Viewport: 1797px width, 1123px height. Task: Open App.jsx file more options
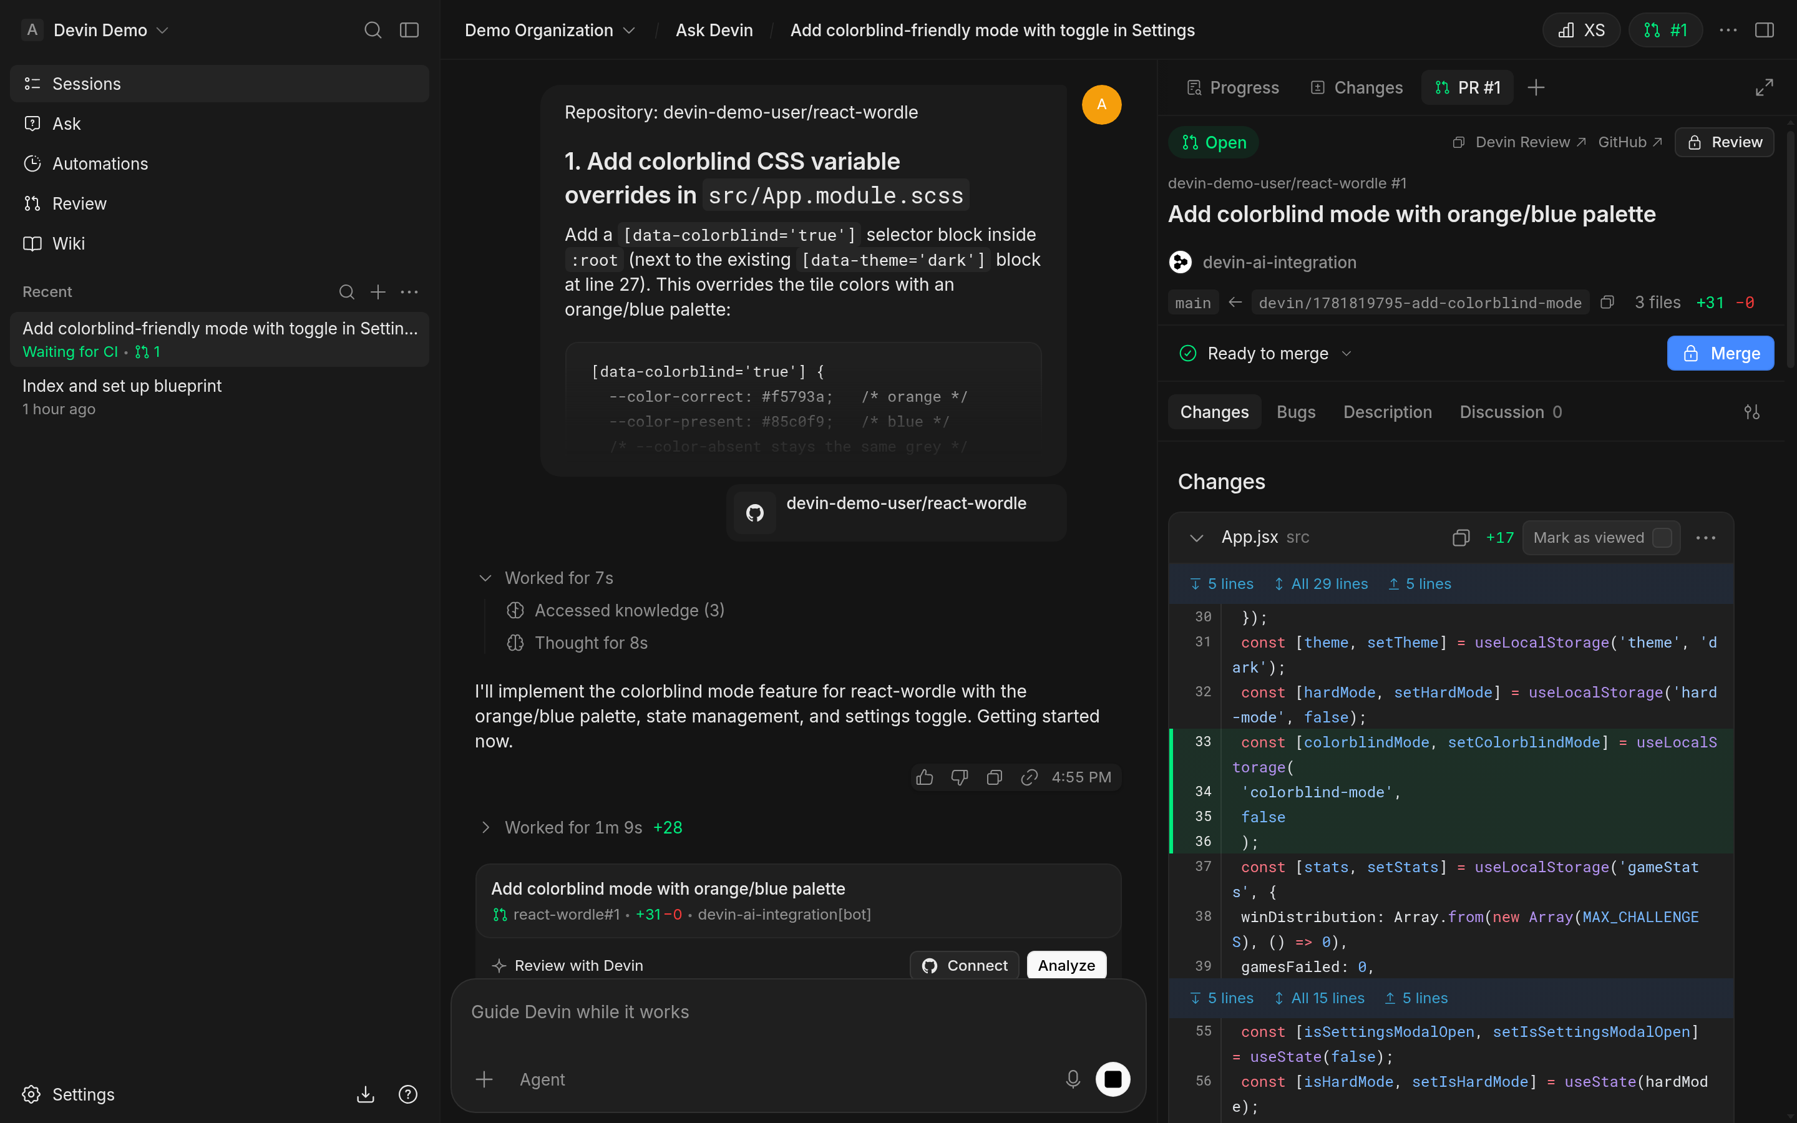pos(1706,538)
